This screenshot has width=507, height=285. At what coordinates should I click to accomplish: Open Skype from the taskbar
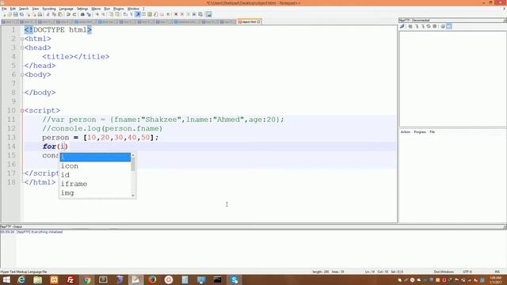click(234, 279)
